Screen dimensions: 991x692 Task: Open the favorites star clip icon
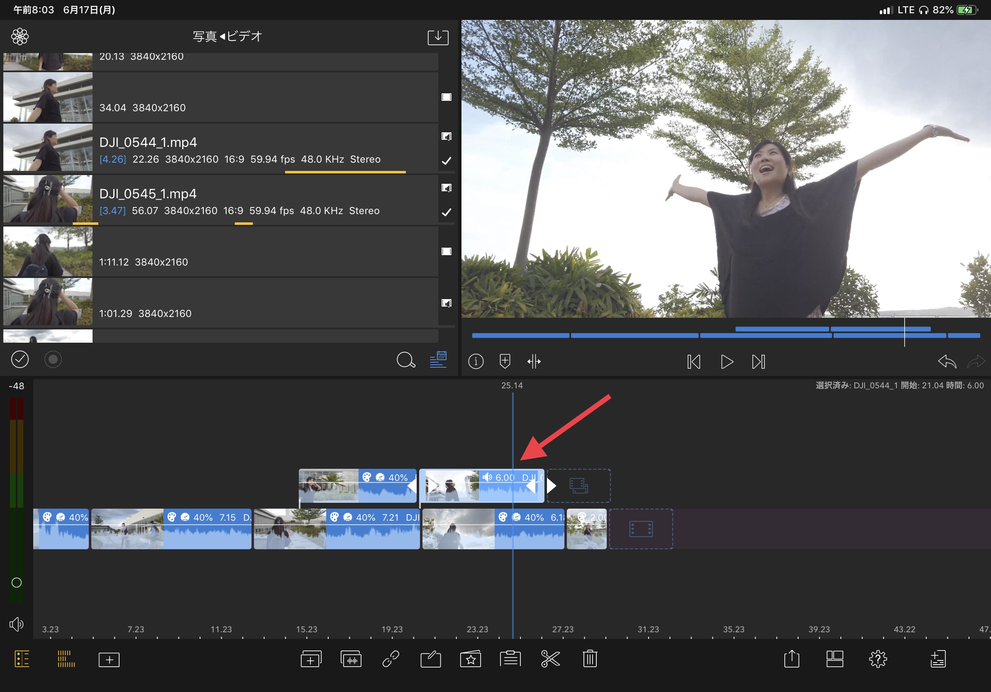pyautogui.click(x=471, y=659)
